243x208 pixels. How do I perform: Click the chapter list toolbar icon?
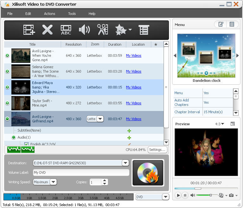coord(144,30)
